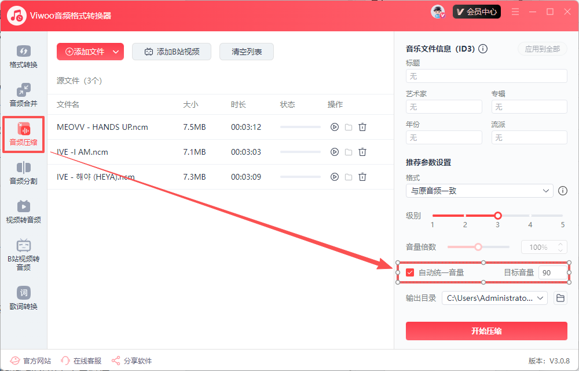579x371 pixels.
Task: Delete the IVE -I AM.ncm file
Action: (x=362, y=152)
